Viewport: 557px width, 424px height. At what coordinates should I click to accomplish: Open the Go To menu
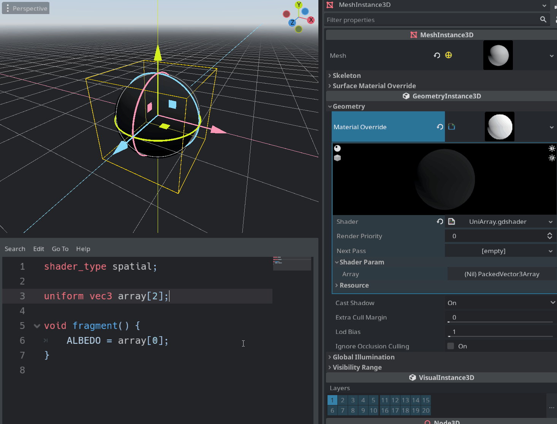(x=60, y=249)
